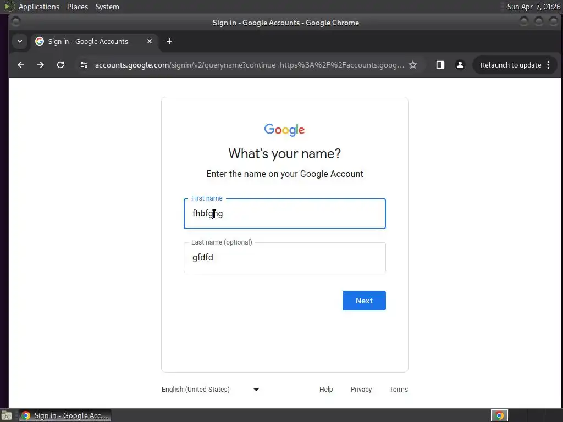Open Chrome's three-dot menu

point(548,65)
